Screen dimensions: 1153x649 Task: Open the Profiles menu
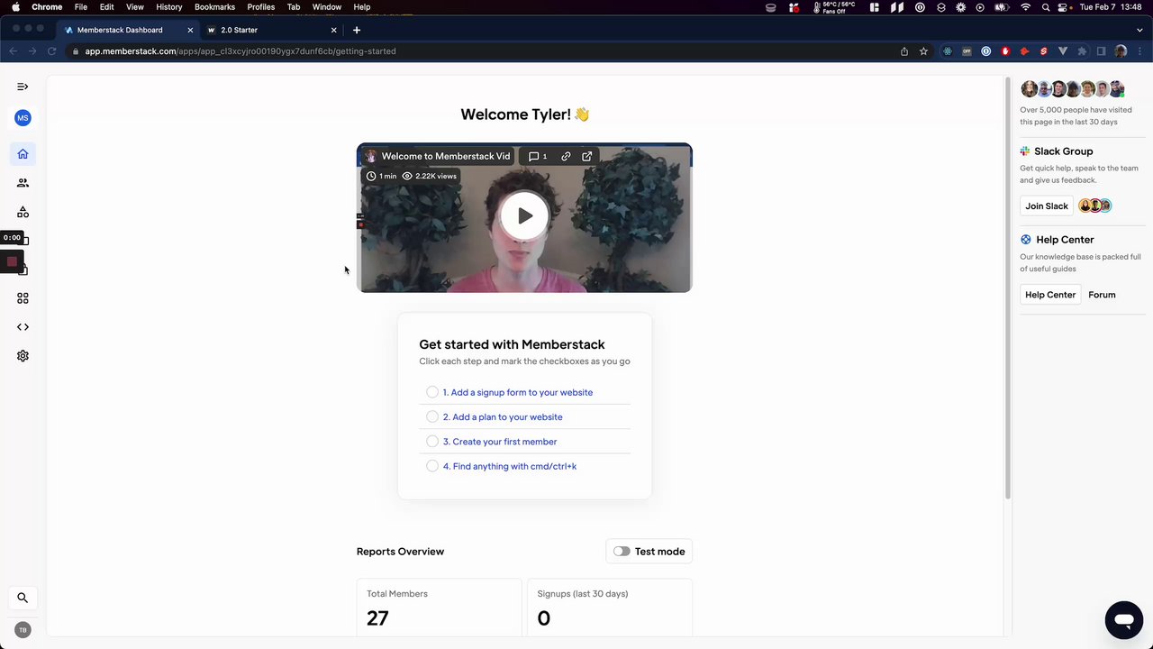[261, 7]
